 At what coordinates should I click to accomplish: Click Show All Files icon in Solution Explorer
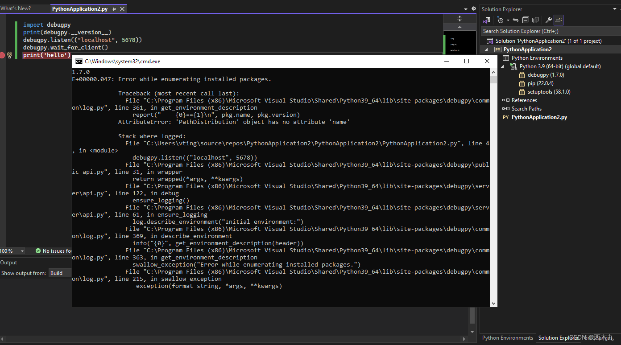535,20
